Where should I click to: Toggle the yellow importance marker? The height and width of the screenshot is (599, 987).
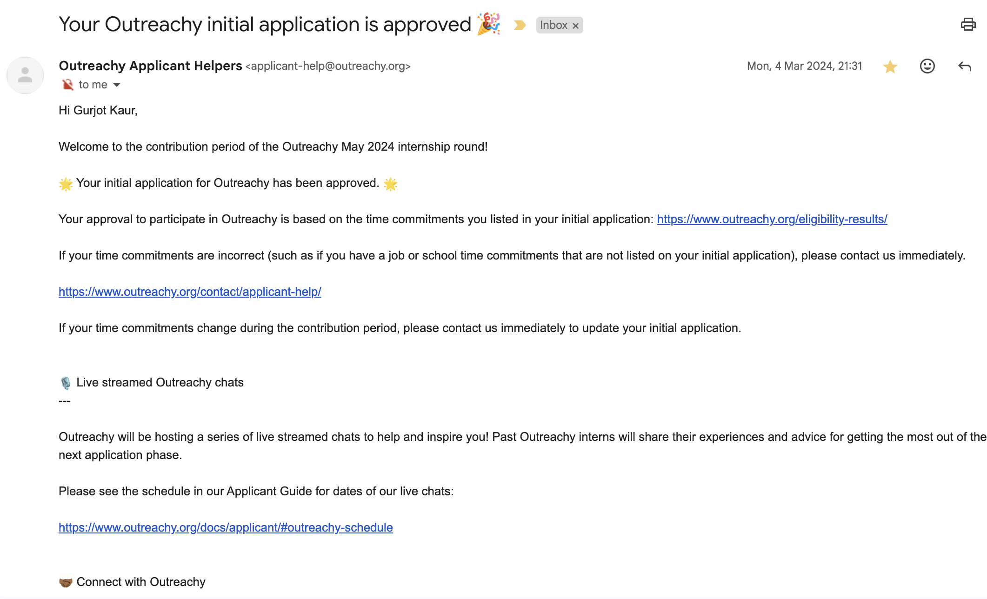click(520, 25)
